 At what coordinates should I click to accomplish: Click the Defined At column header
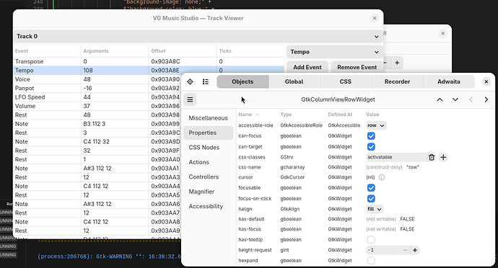(x=340, y=115)
